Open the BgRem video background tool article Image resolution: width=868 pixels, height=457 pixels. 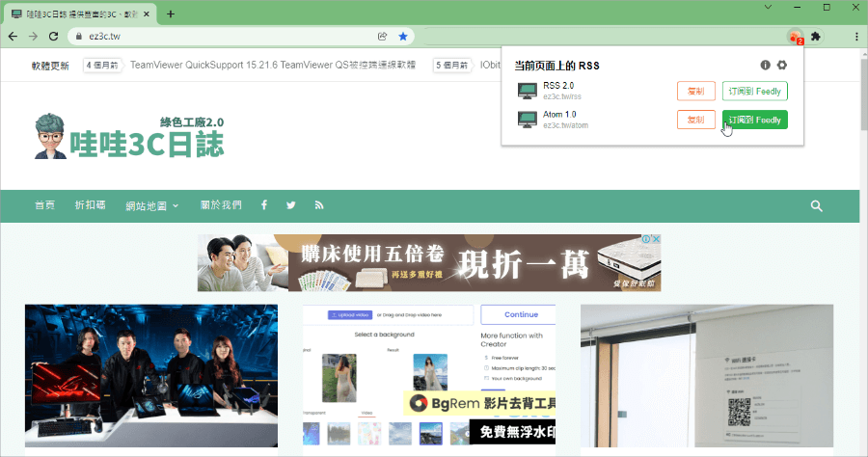(429, 376)
